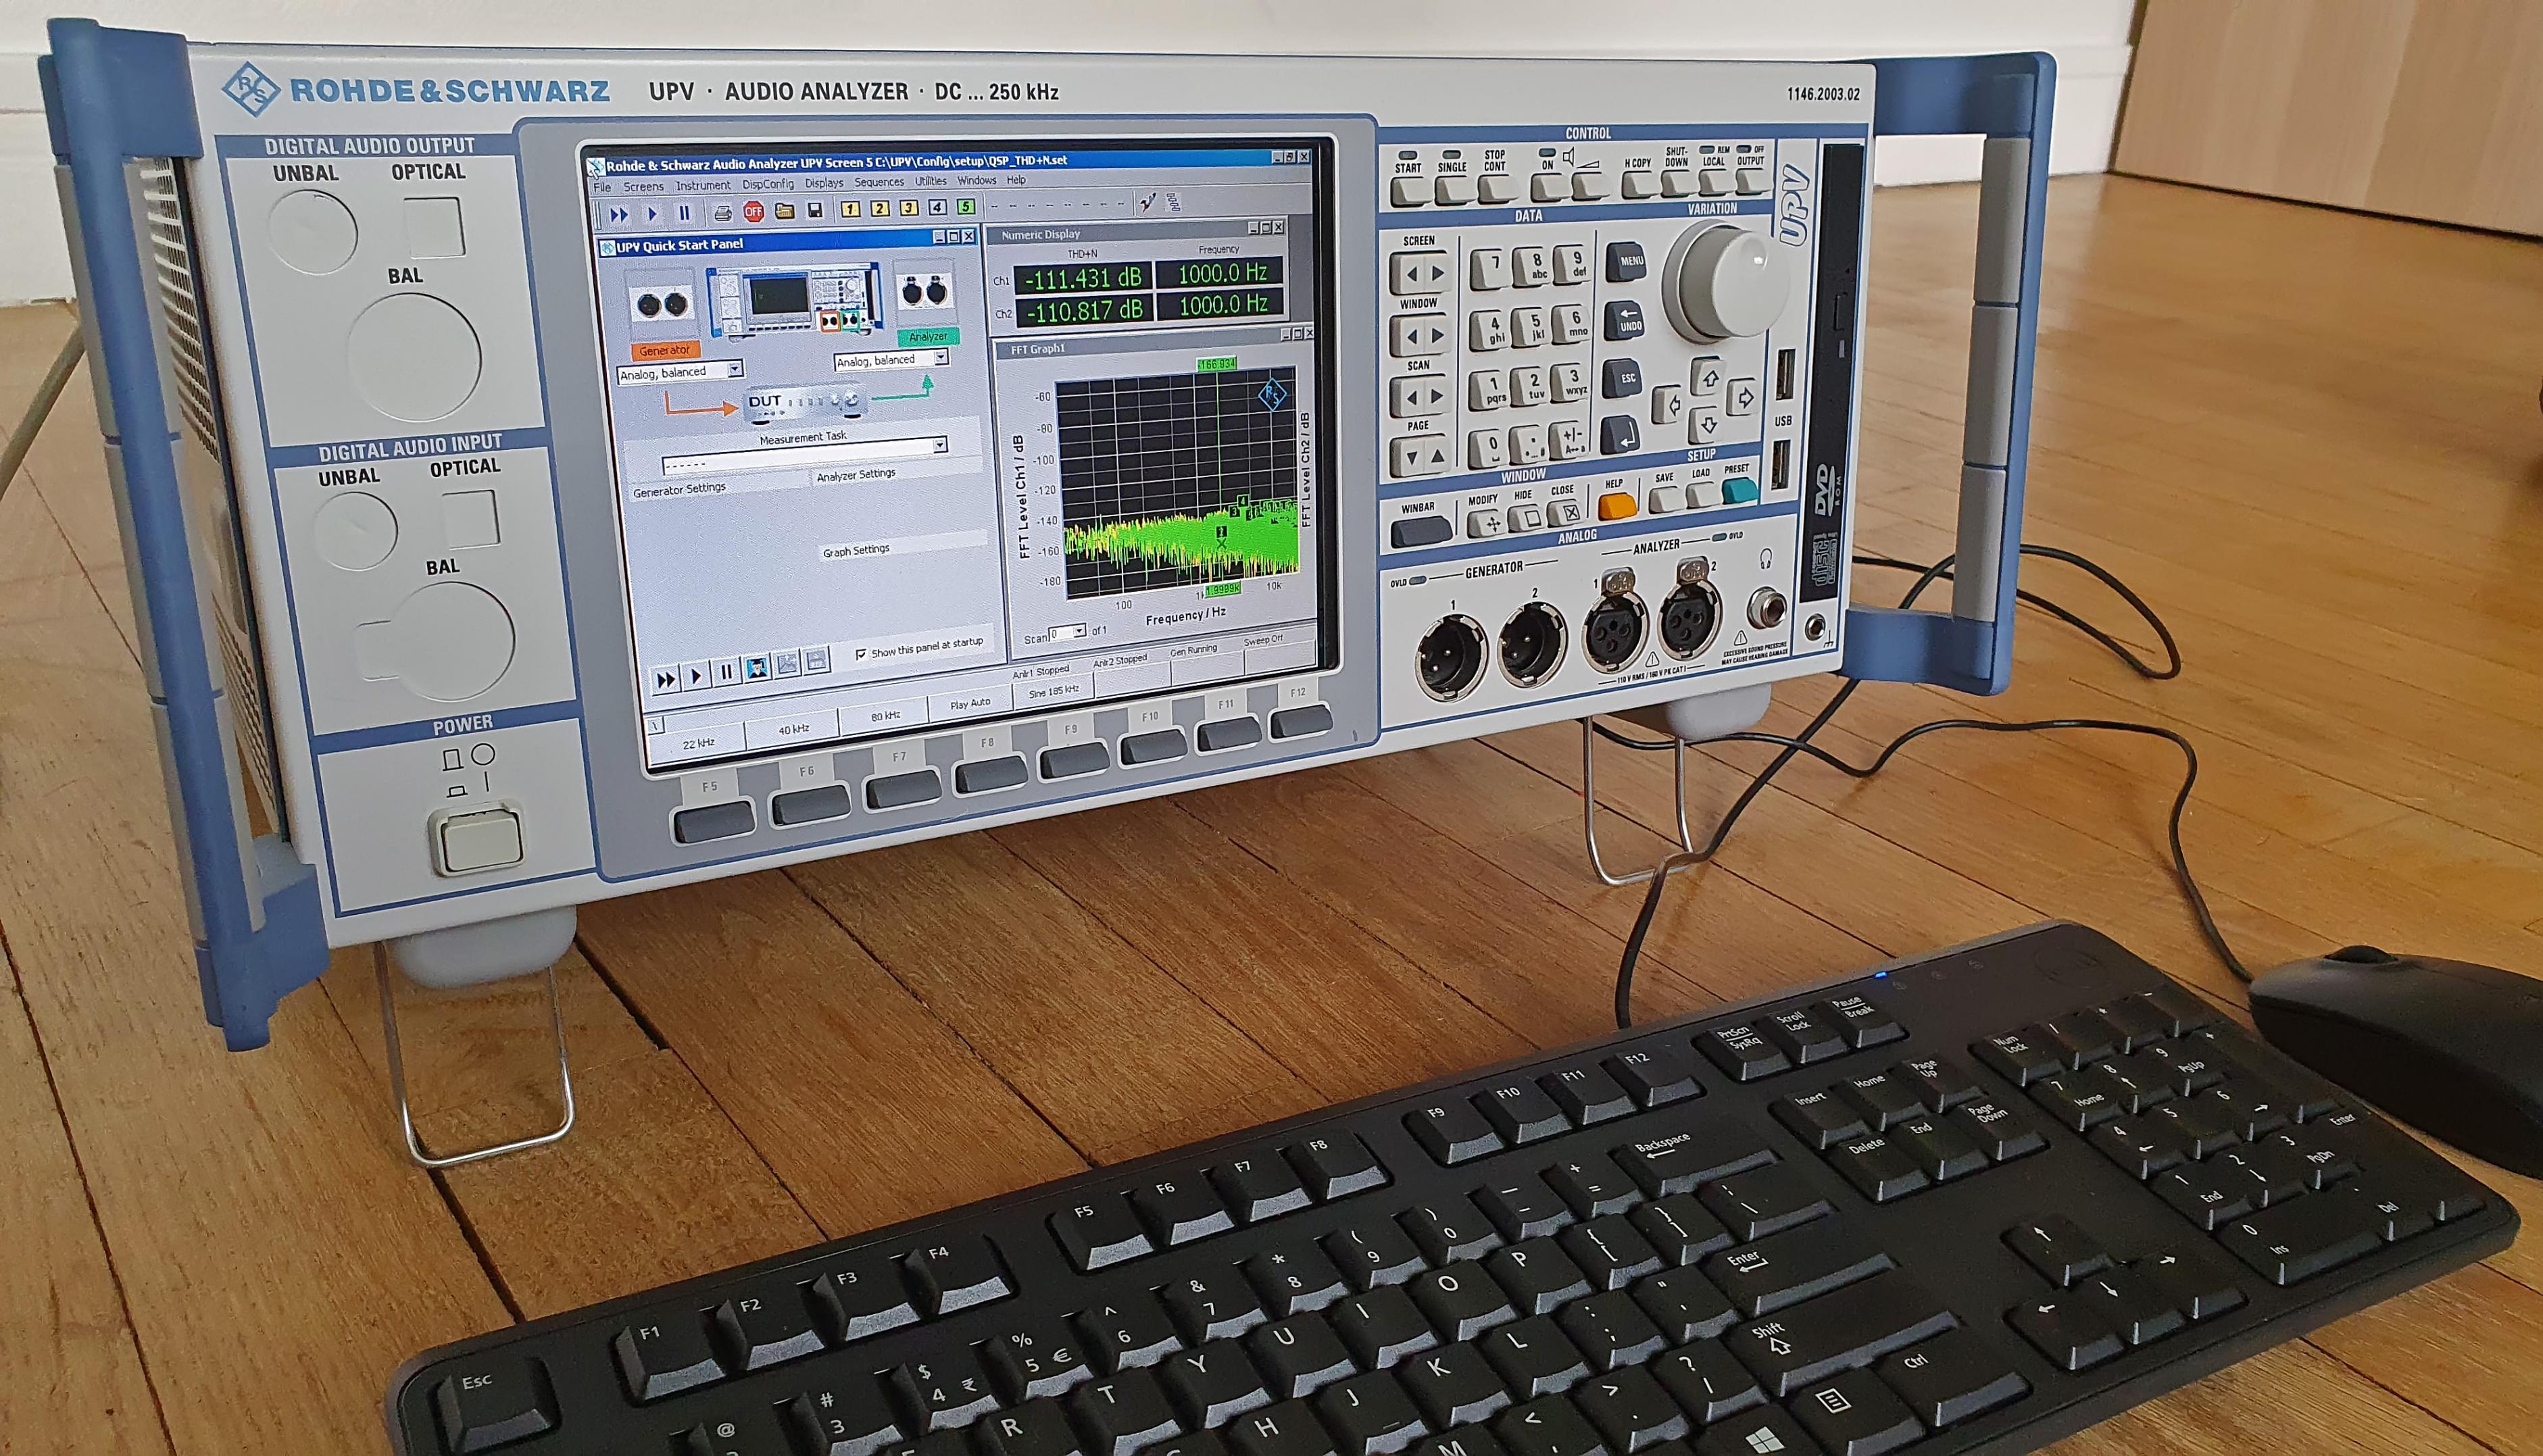Print the screen with printer icon
Screen dimensions: 2543x1456
(x=722, y=212)
